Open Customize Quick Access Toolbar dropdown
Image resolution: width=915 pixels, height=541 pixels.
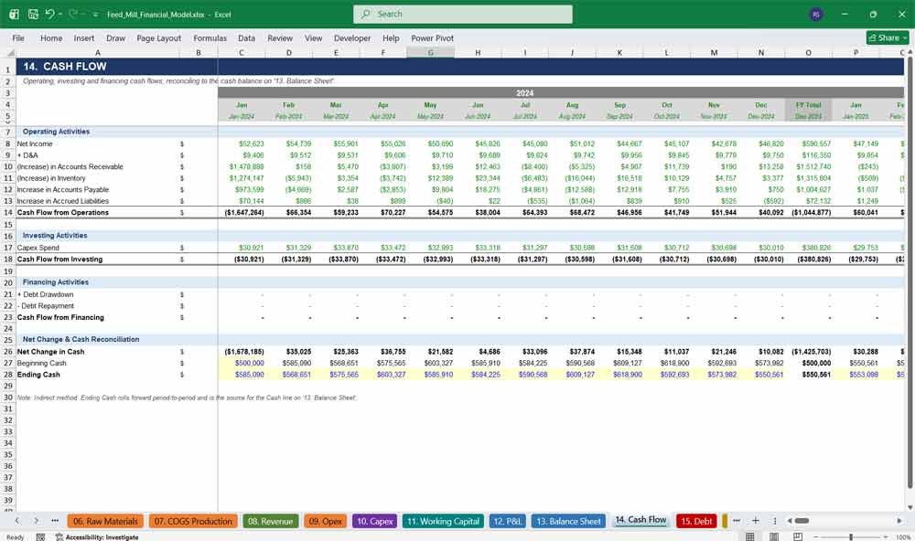tap(94, 15)
